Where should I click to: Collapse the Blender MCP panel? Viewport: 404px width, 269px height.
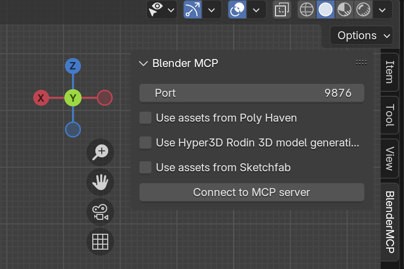tap(143, 63)
